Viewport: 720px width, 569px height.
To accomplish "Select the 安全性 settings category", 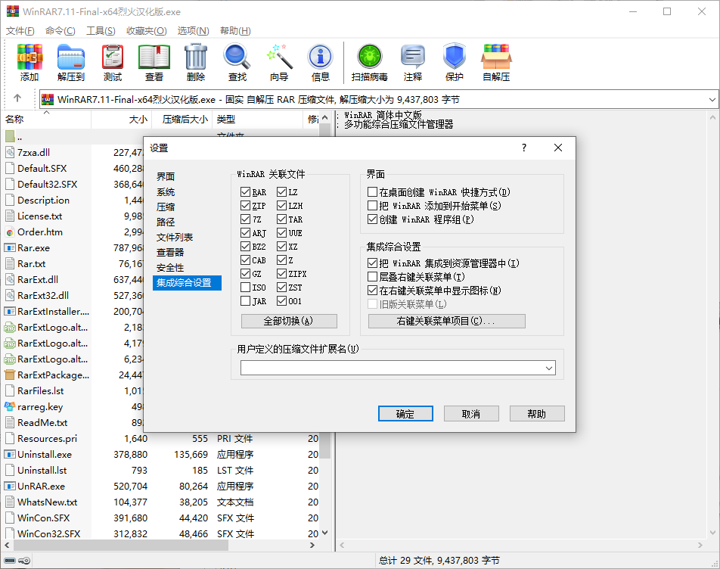I will (170, 268).
